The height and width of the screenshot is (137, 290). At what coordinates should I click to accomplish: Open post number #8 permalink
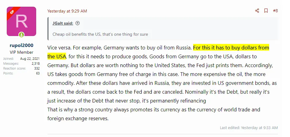[x=275, y=11]
